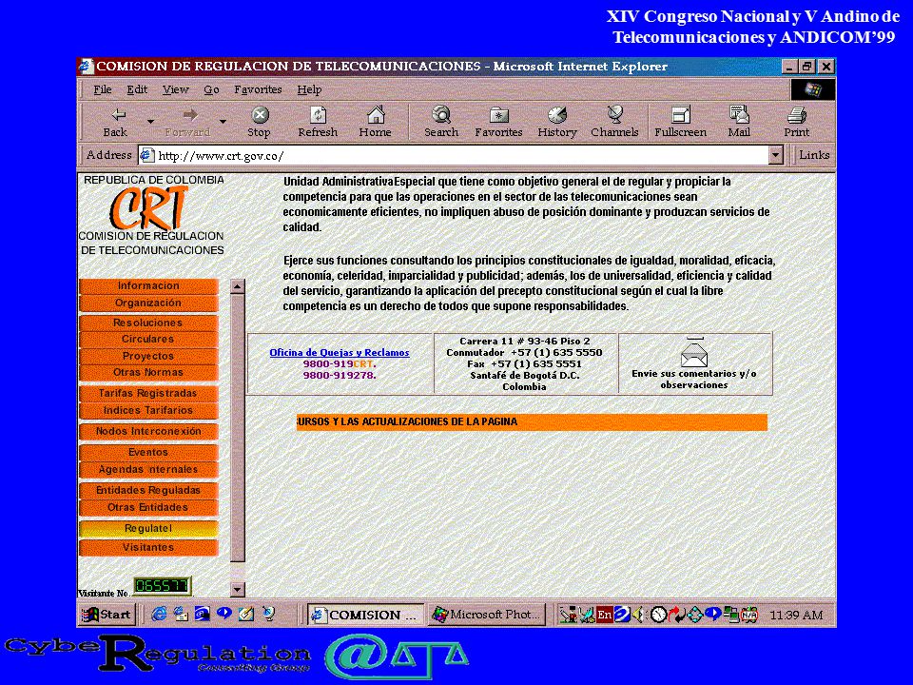Open the Visitantes section
The width and height of the screenshot is (913, 685).
point(148,548)
